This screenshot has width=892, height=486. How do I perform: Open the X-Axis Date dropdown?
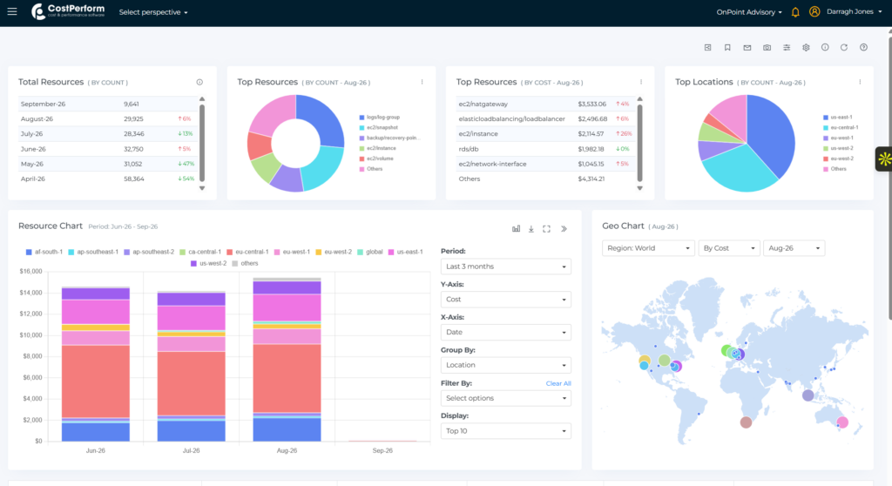[506, 333]
